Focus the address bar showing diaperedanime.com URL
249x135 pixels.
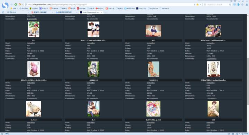[110, 4]
